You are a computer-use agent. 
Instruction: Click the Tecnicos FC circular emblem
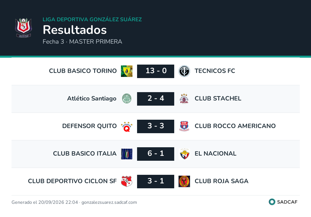pos(184,71)
